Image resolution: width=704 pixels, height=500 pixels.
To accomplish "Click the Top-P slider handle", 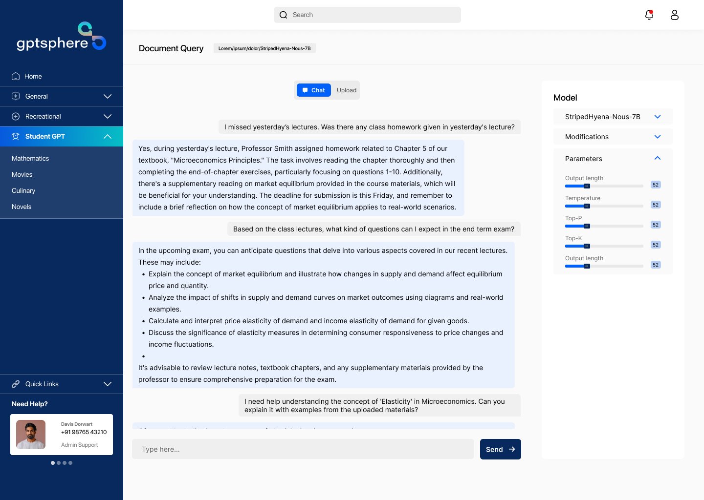I will 587,226.
